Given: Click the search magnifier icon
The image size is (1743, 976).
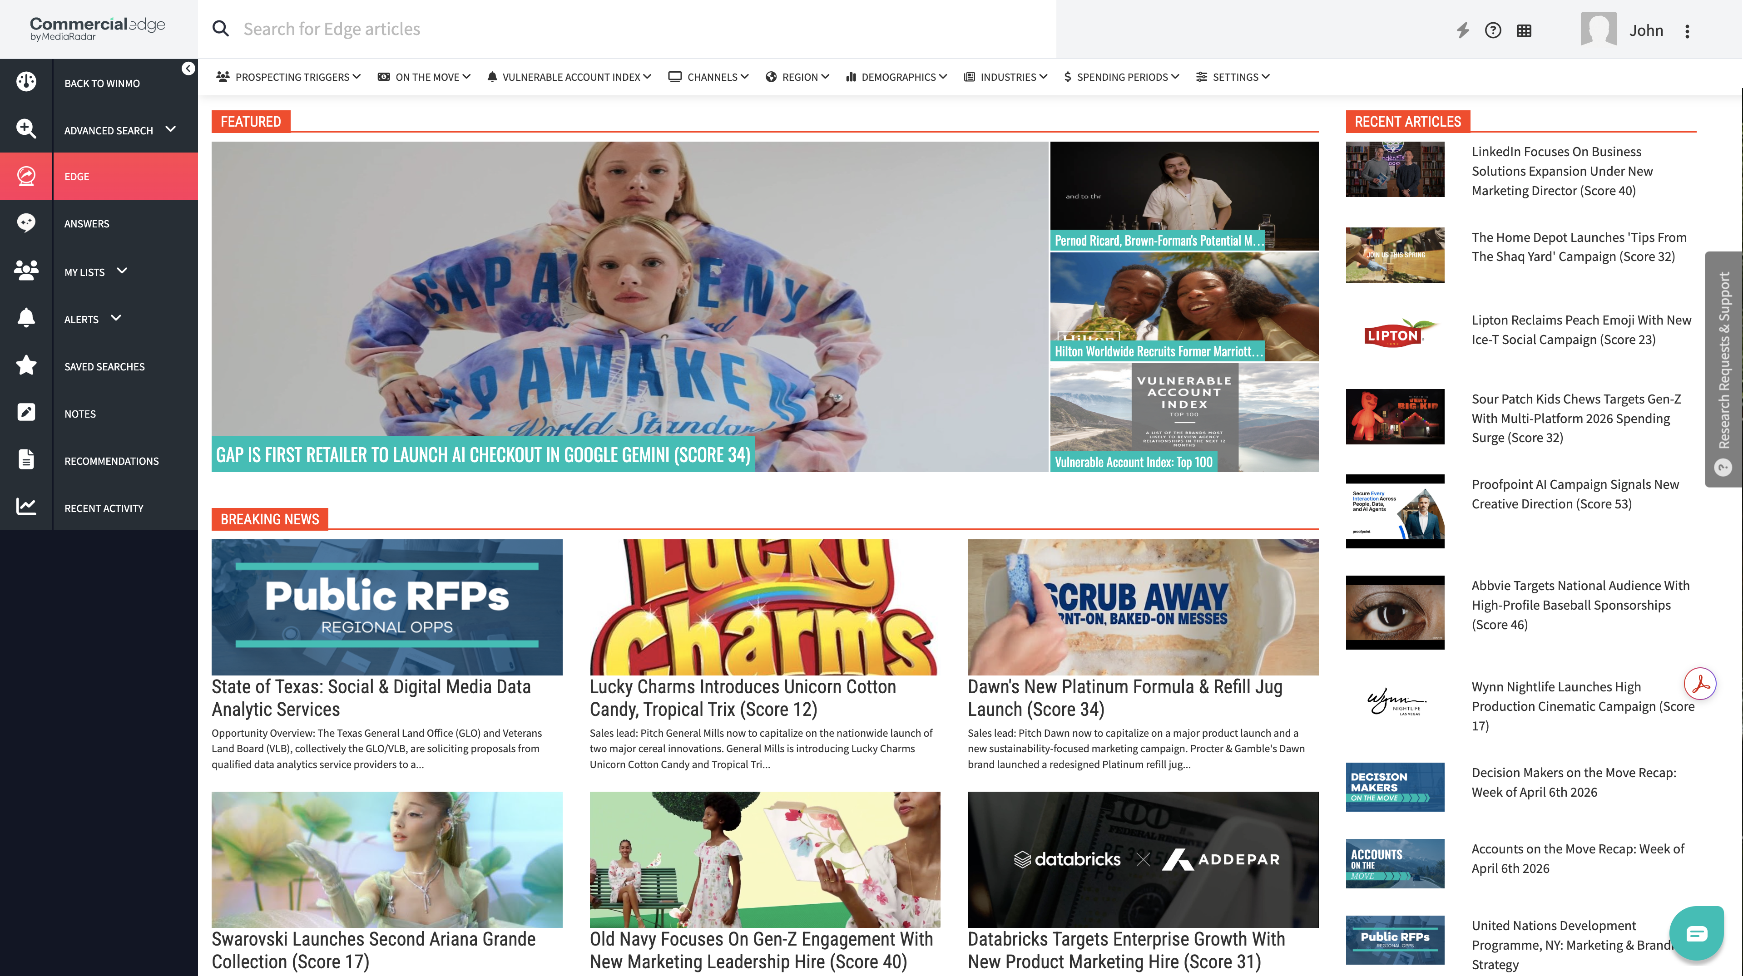Looking at the screenshot, I should tap(221, 29).
